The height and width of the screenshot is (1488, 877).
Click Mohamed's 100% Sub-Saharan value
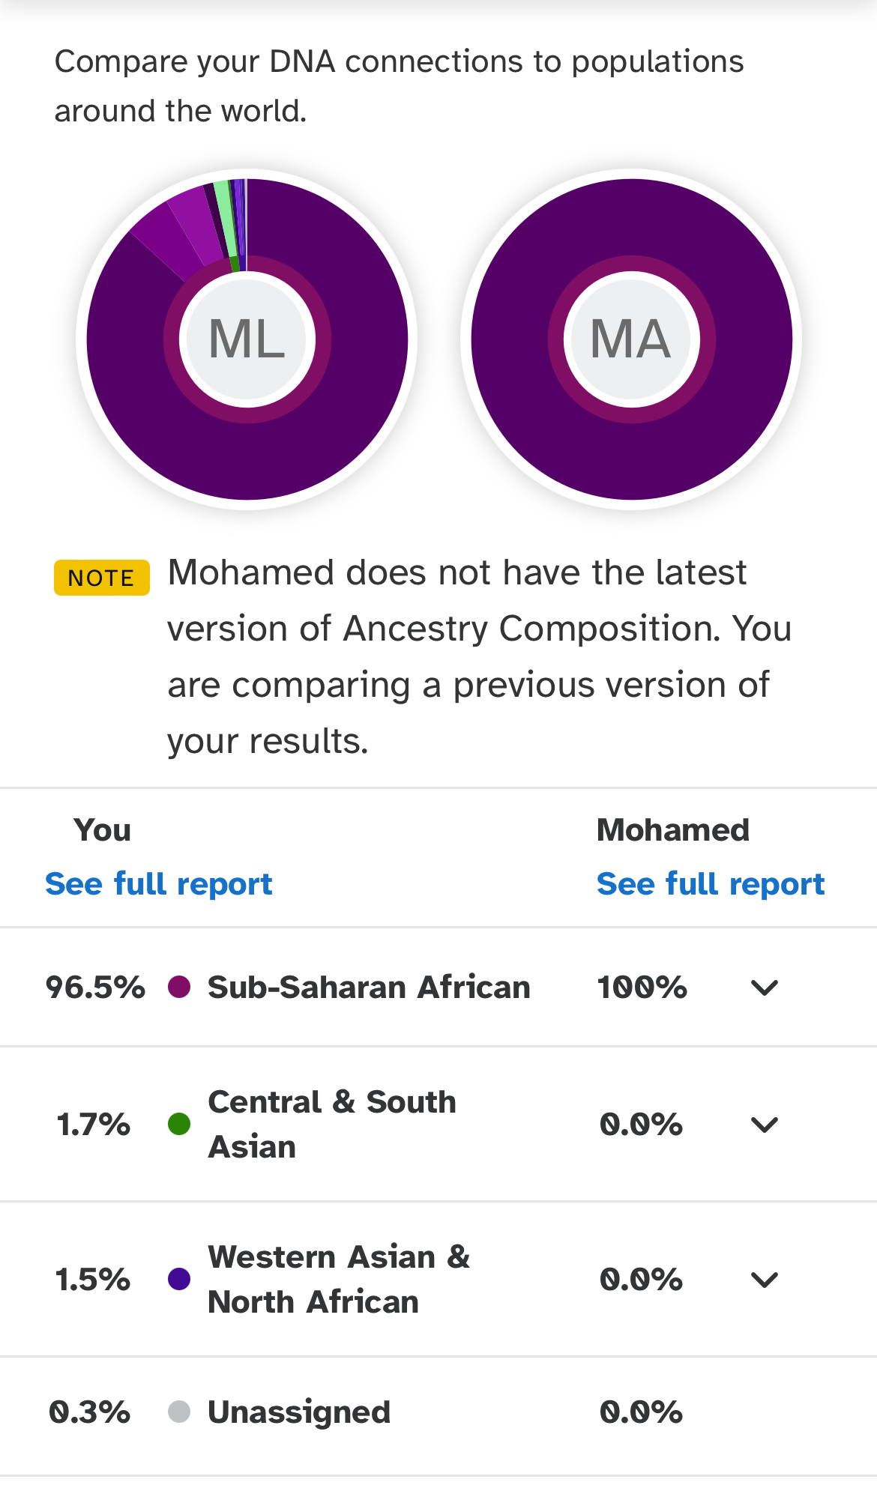(x=642, y=988)
